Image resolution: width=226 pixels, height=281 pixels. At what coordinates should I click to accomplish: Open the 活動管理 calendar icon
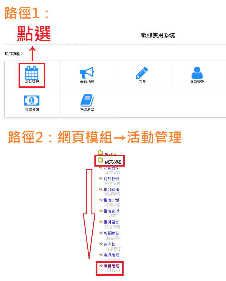click(x=32, y=73)
